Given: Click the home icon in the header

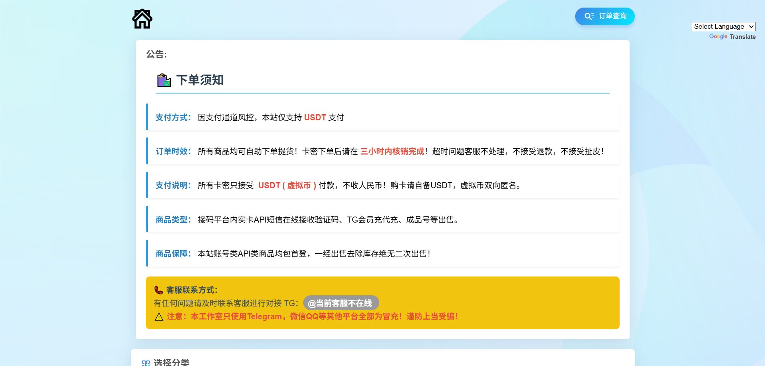Looking at the screenshot, I should click(142, 19).
